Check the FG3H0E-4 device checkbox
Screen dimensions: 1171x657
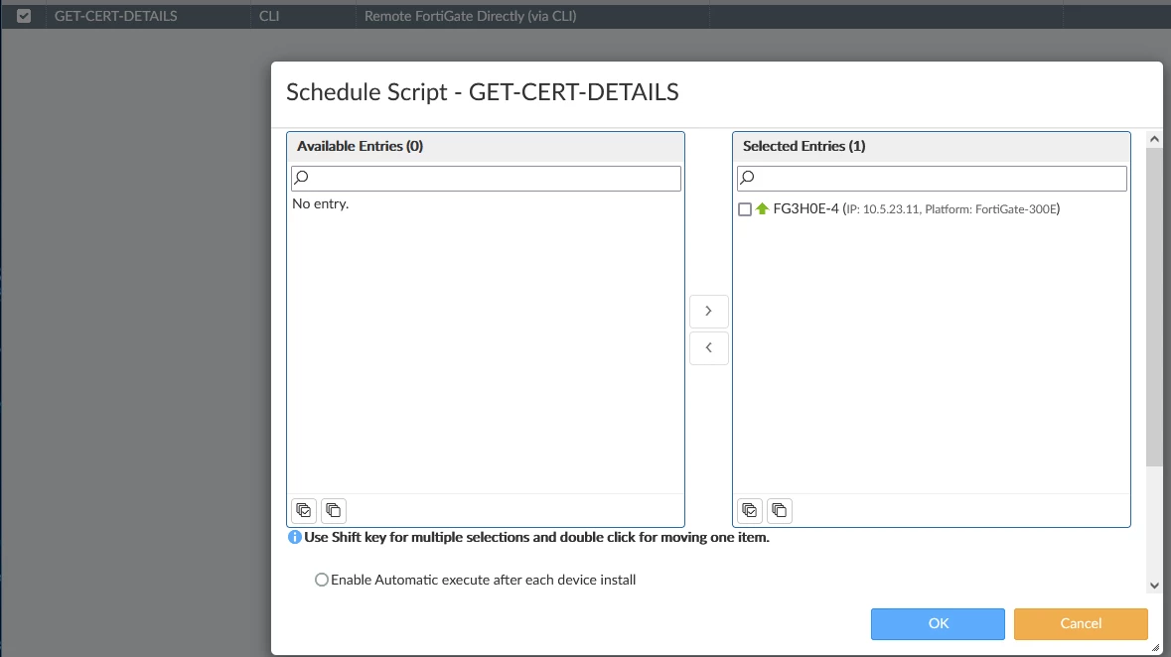pyautogui.click(x=745, y=209)
